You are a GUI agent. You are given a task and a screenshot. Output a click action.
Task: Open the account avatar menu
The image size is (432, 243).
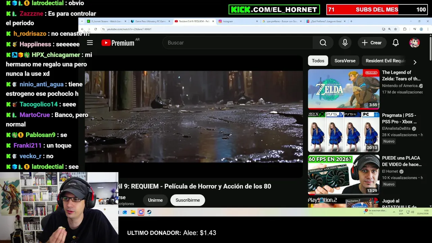(x=414, y=43)
